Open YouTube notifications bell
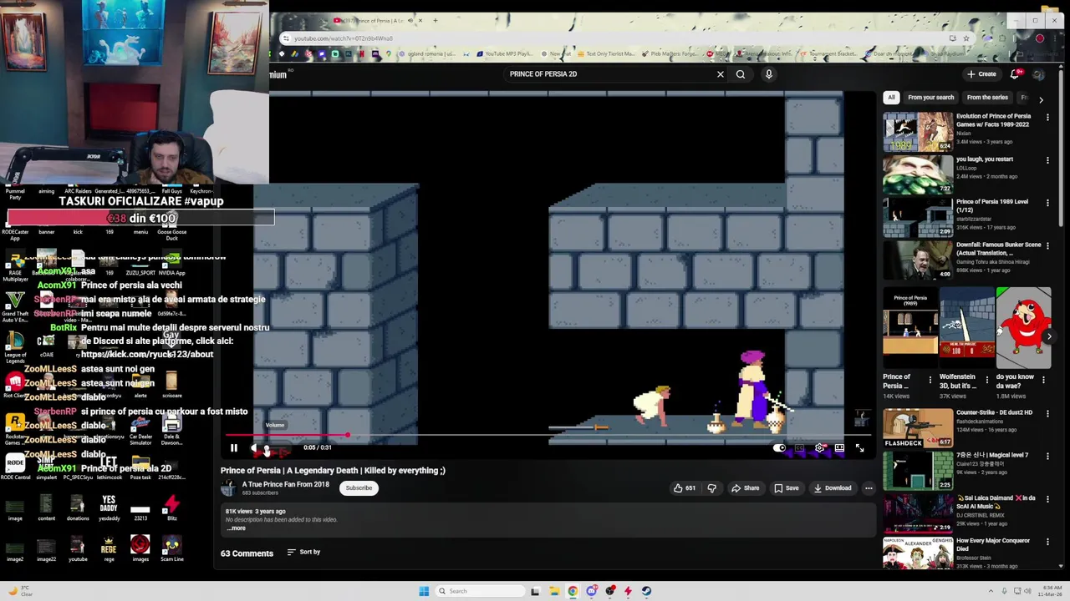 tap(1015, 74)
